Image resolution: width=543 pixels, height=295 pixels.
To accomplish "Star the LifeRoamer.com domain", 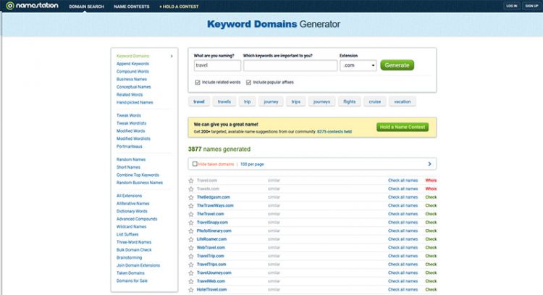I will tap(191, 239).
